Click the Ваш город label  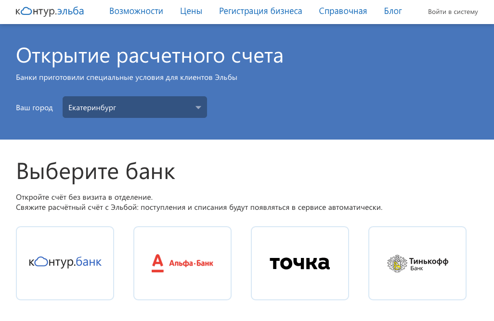tap(34, 108)
